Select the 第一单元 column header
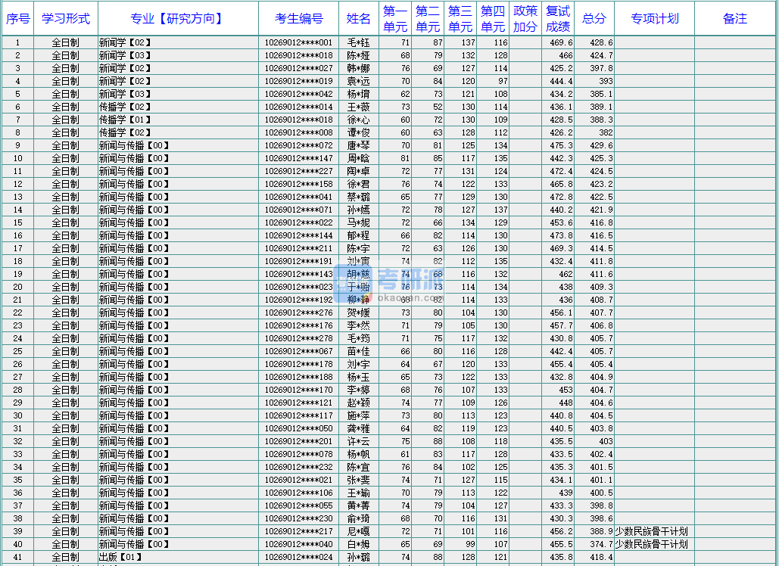Image resolution: width=779 pixels, height=566 pixels. 394,19
